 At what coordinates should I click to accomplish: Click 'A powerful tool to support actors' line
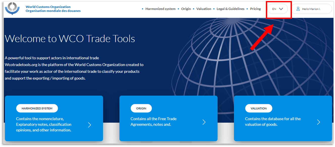click(52, 58)
